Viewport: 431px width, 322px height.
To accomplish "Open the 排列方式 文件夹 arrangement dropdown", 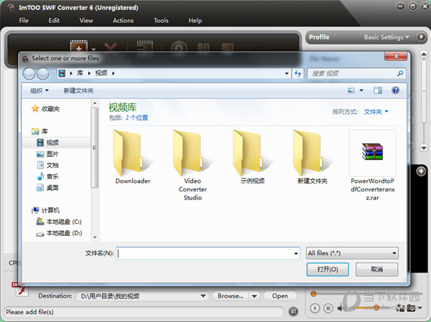I will pos(376,112).
